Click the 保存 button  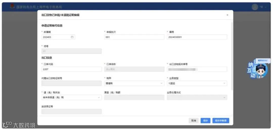coord(206,121)
